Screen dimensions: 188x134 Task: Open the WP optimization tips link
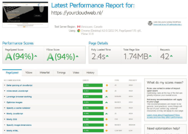tap(167, 24)
